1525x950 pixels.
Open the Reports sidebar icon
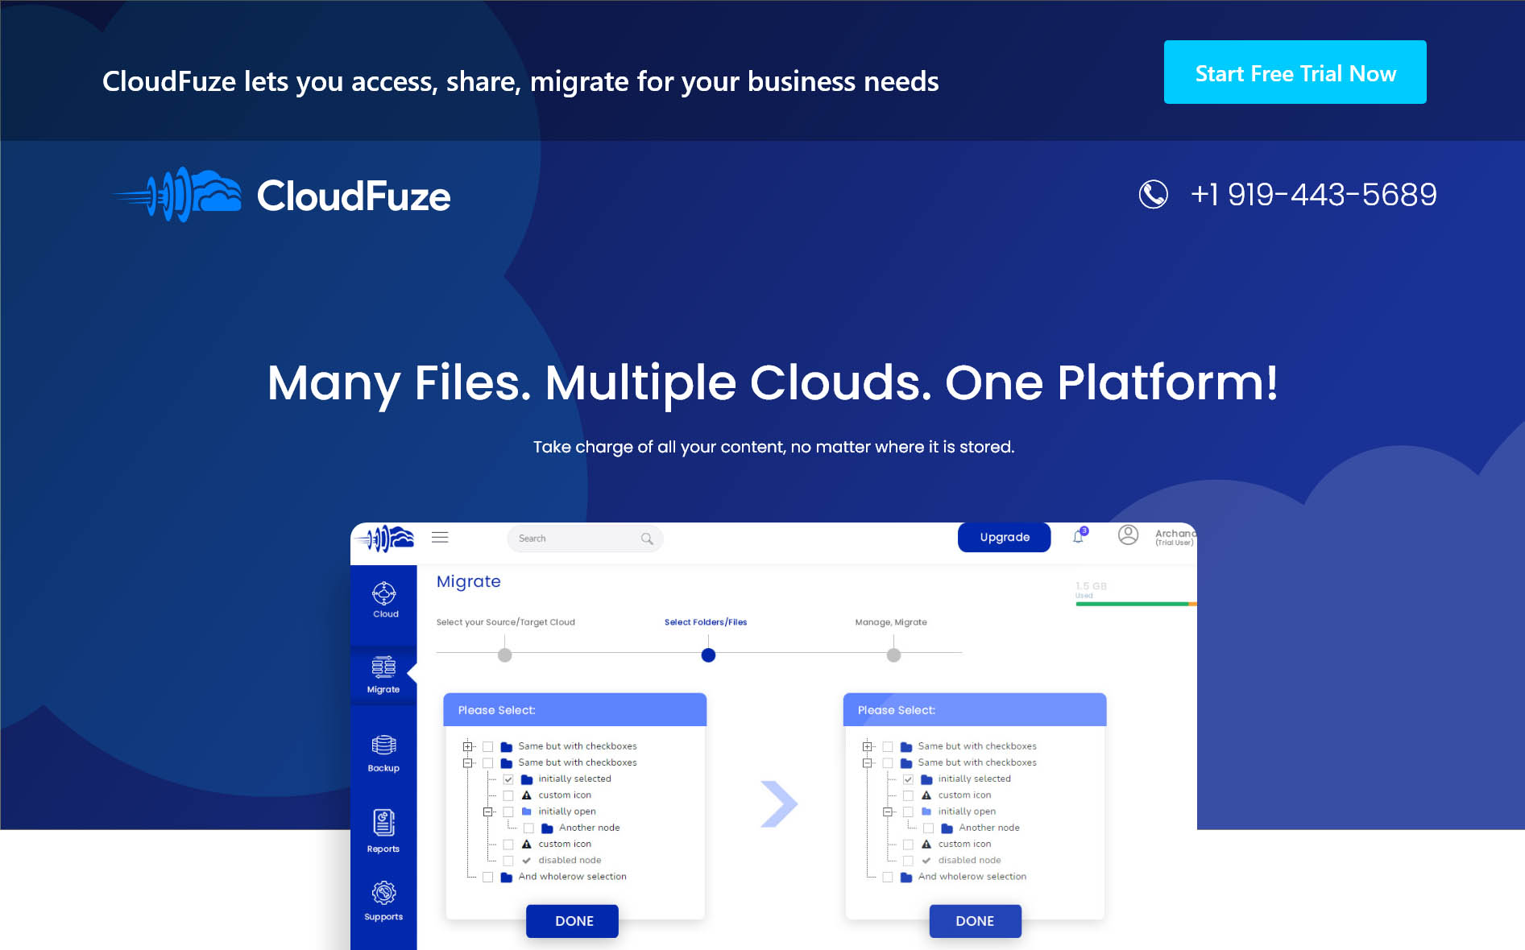coord(383,831)
